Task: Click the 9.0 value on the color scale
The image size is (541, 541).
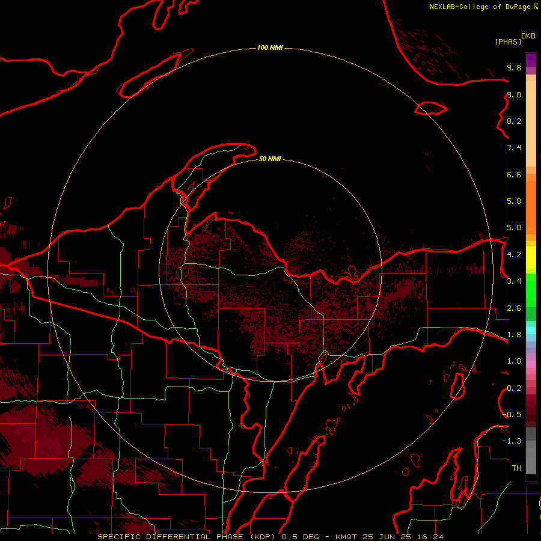Action: tap(514, 94)
